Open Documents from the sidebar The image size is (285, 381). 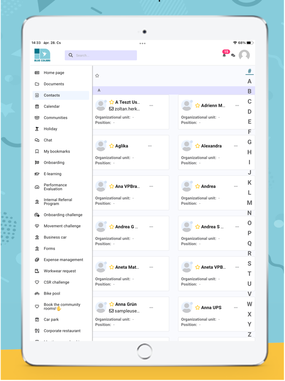tap(61, 84)
